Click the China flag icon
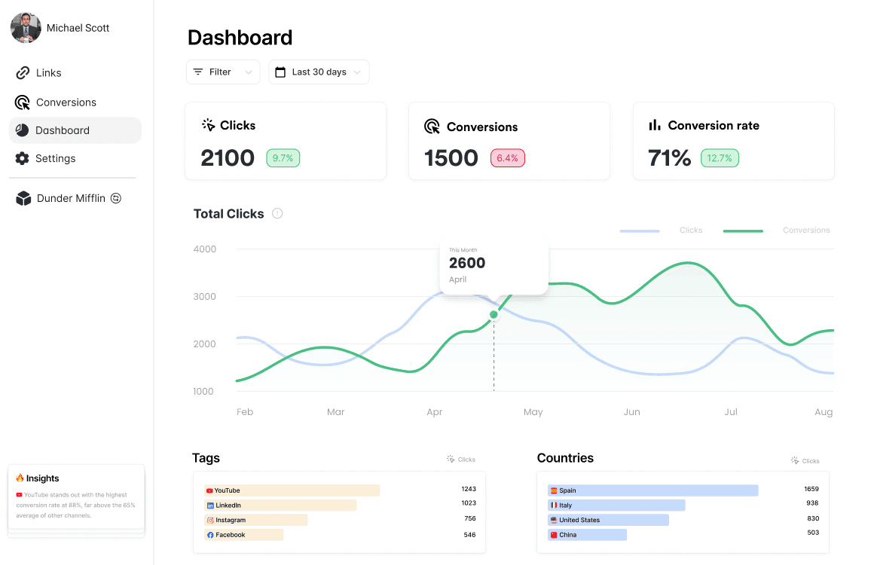This screenshot has width=874, height=565. click(x=554, y=535)
